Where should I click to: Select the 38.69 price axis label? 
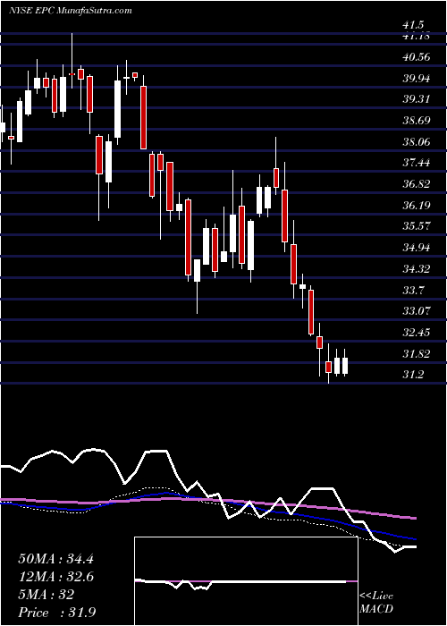coord(417,120)
